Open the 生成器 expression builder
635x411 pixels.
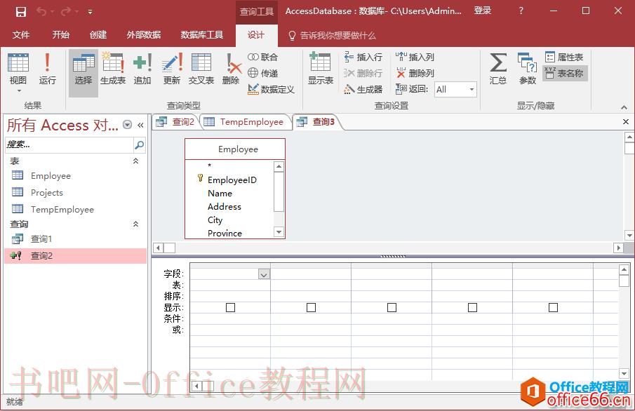coord(363,89)
